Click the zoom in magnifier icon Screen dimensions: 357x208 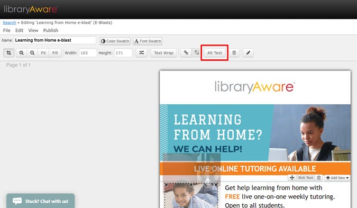(21, 53)
